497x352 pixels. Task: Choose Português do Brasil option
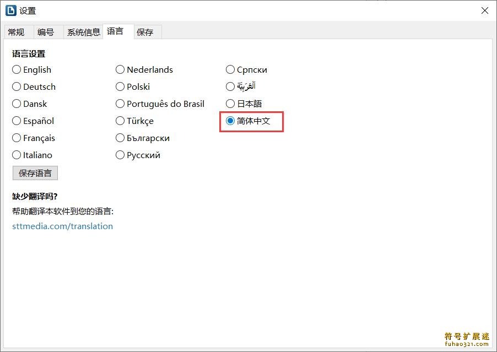(x=160, y=104)
